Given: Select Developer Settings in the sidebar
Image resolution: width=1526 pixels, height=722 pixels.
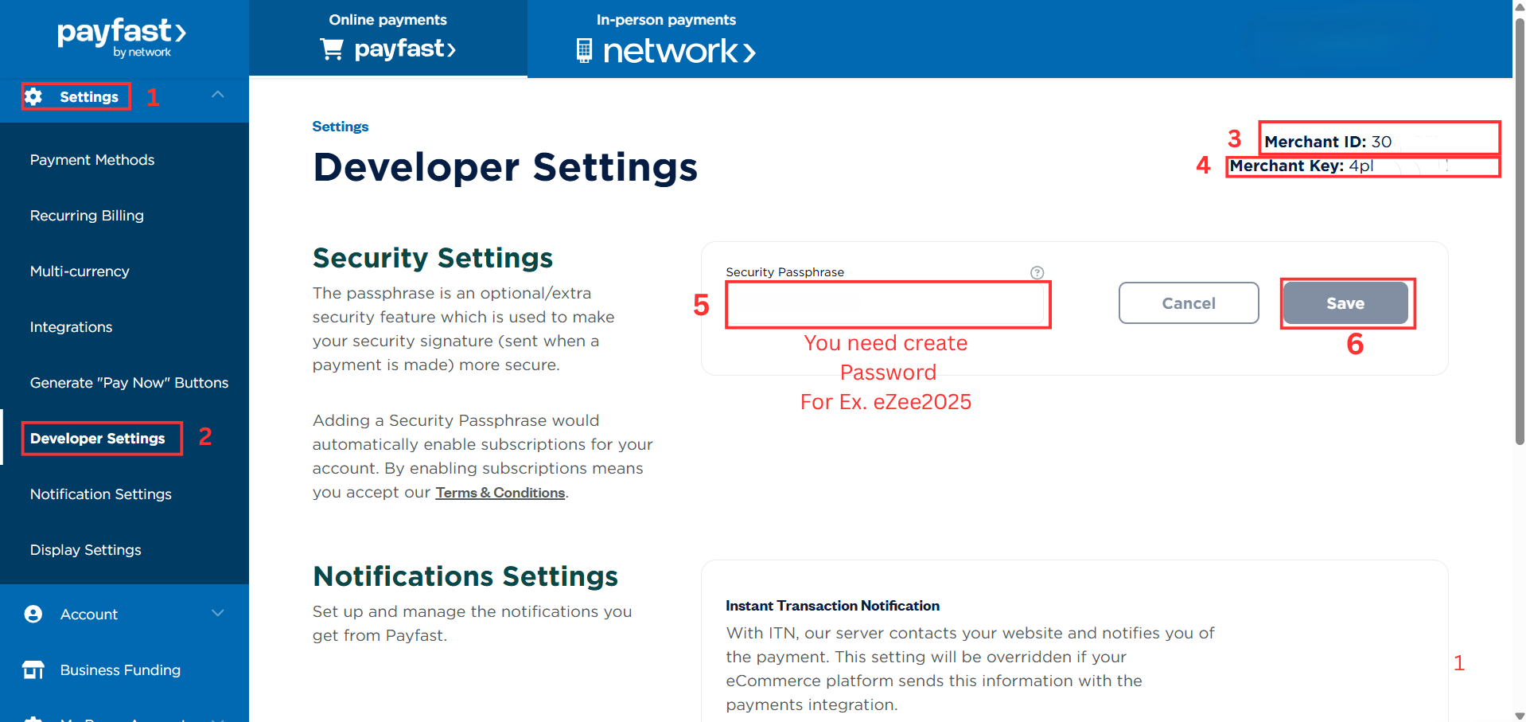Looking at the screenshot, I should (x=98, y=439).
